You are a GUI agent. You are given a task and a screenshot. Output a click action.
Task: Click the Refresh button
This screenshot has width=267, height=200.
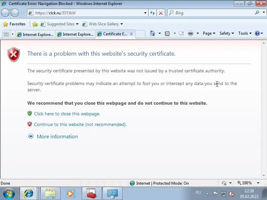tap(153, 13)
